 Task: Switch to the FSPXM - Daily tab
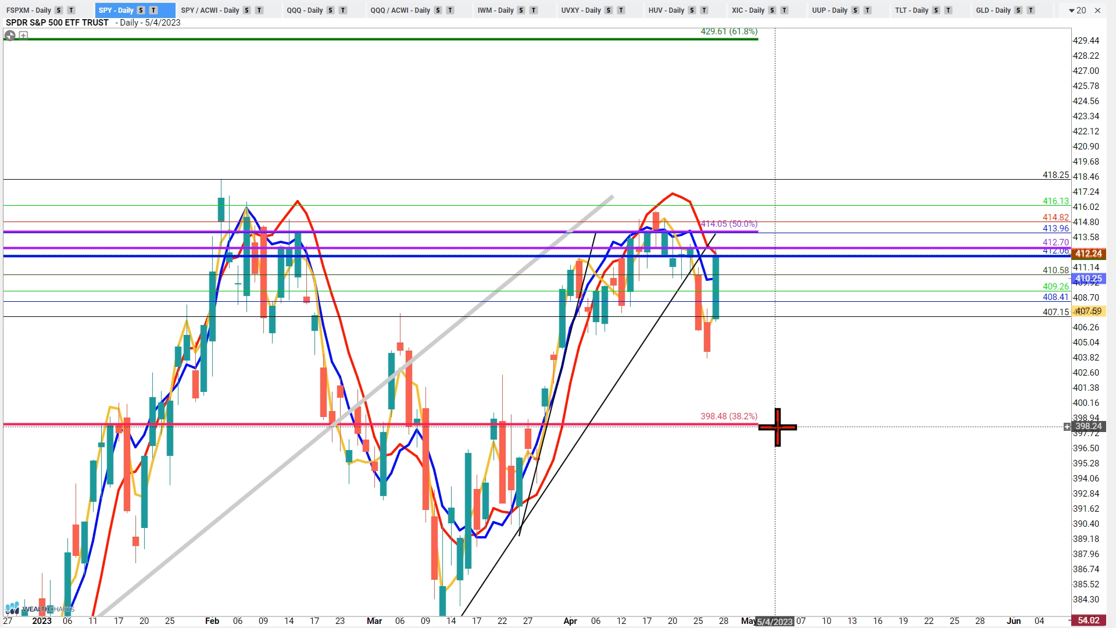click(x=28, y=10)
